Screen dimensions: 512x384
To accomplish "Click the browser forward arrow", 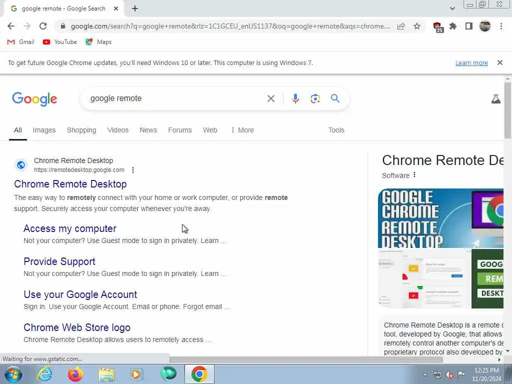I will [27, 26].
